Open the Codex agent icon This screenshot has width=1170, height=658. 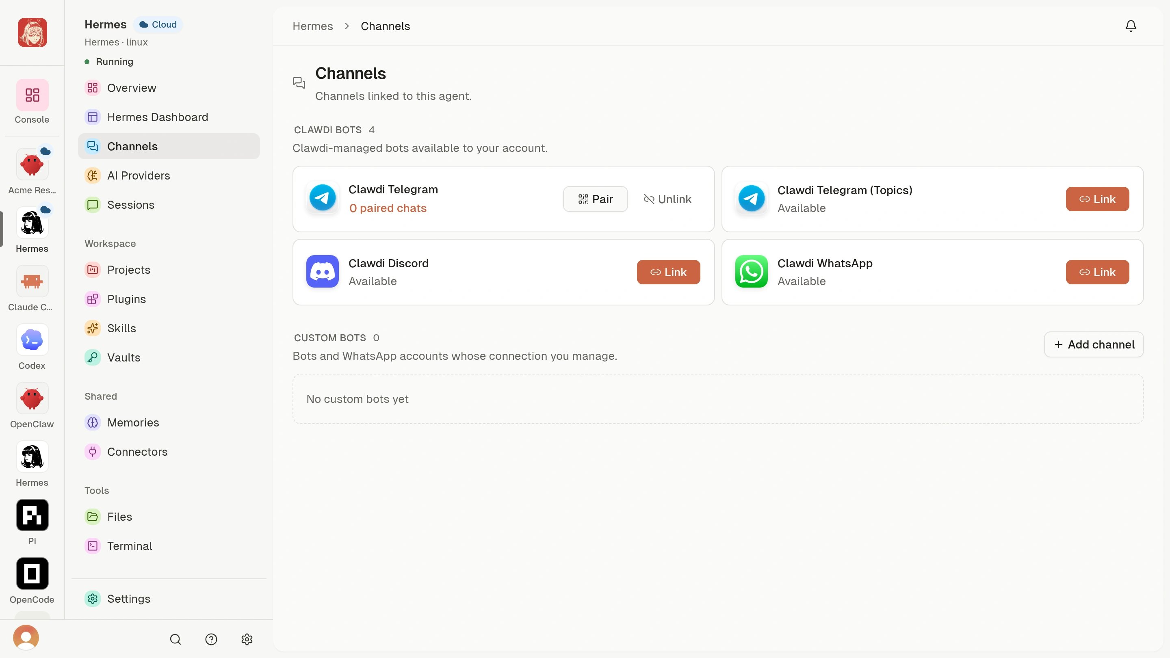[x=32, y=340]
